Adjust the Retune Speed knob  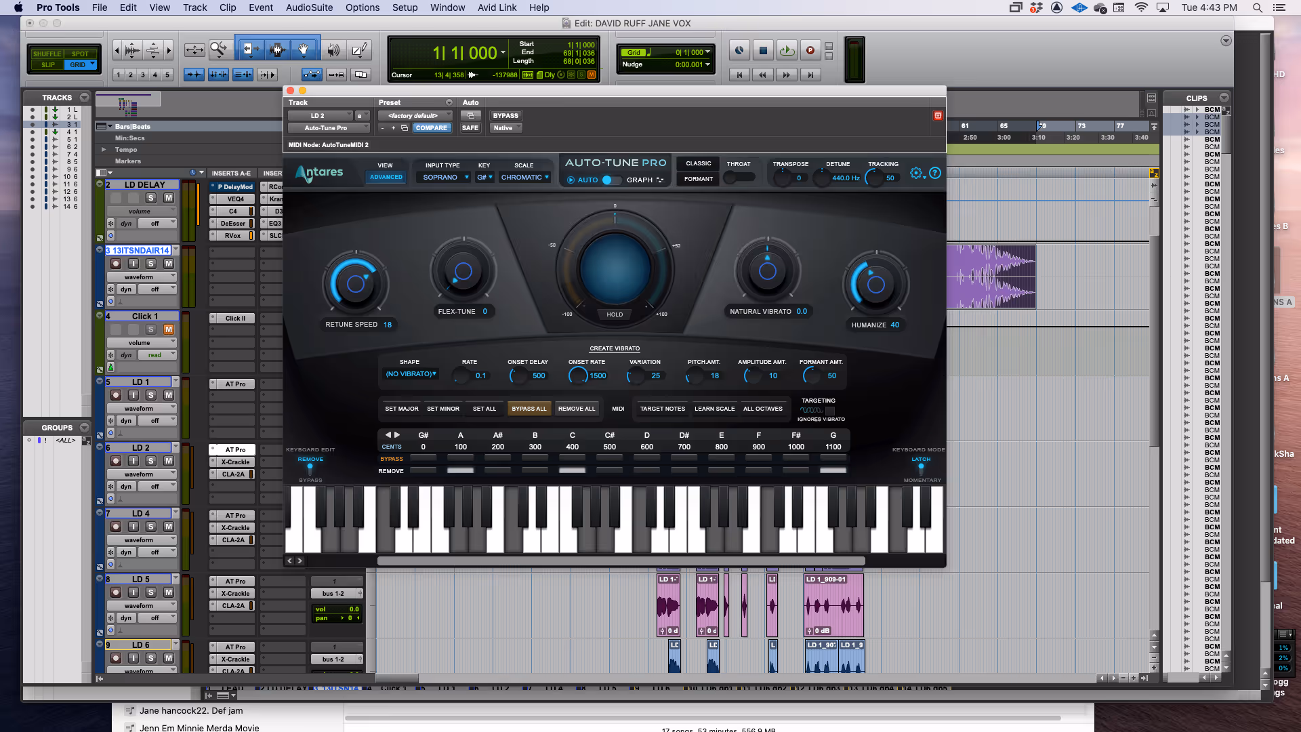click(x=356, y=284)
